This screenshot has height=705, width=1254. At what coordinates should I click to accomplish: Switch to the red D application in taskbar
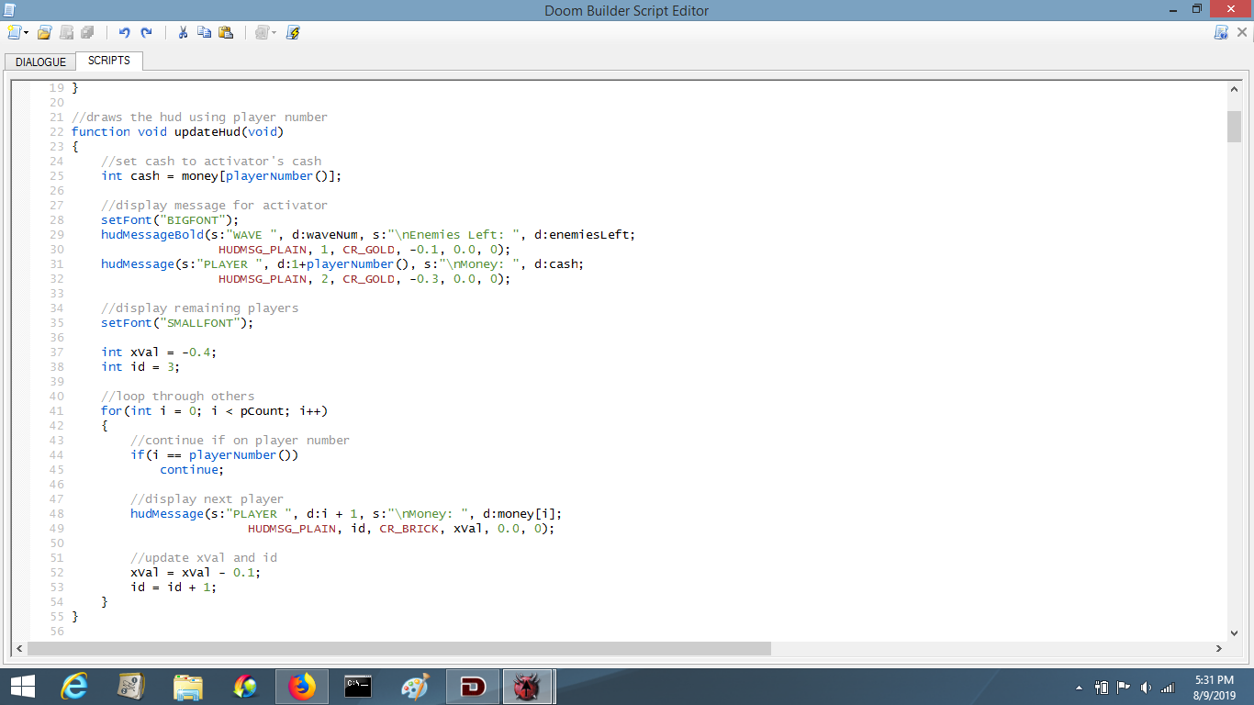[473, 687]
